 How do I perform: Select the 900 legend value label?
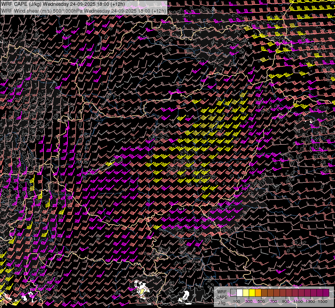[286, 301]
